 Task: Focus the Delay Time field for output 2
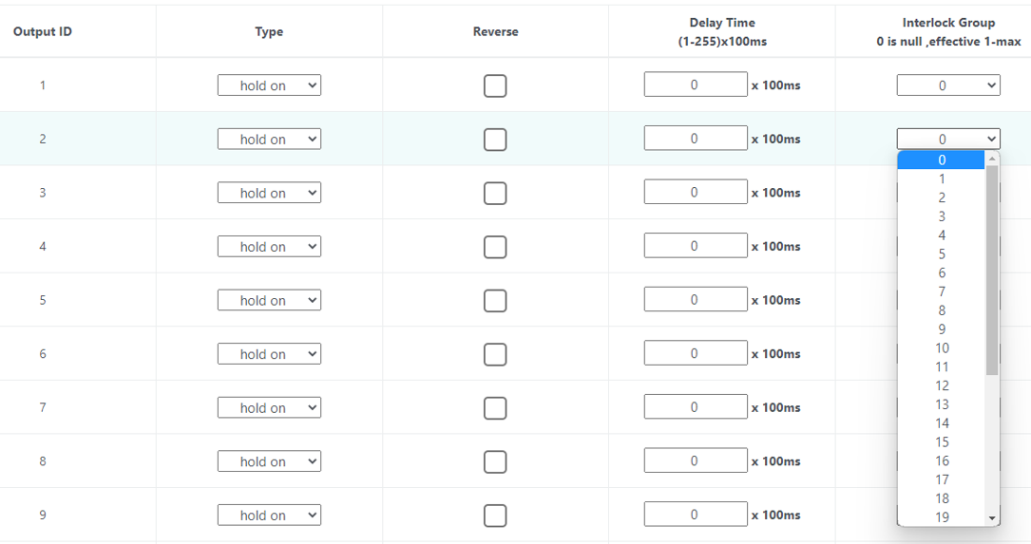(x=695, y=139)
